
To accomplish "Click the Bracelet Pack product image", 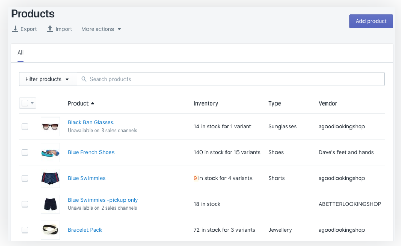I will (x=50, y=230).
